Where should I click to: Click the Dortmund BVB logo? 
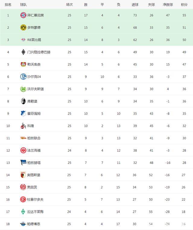[x=23, y=27]
